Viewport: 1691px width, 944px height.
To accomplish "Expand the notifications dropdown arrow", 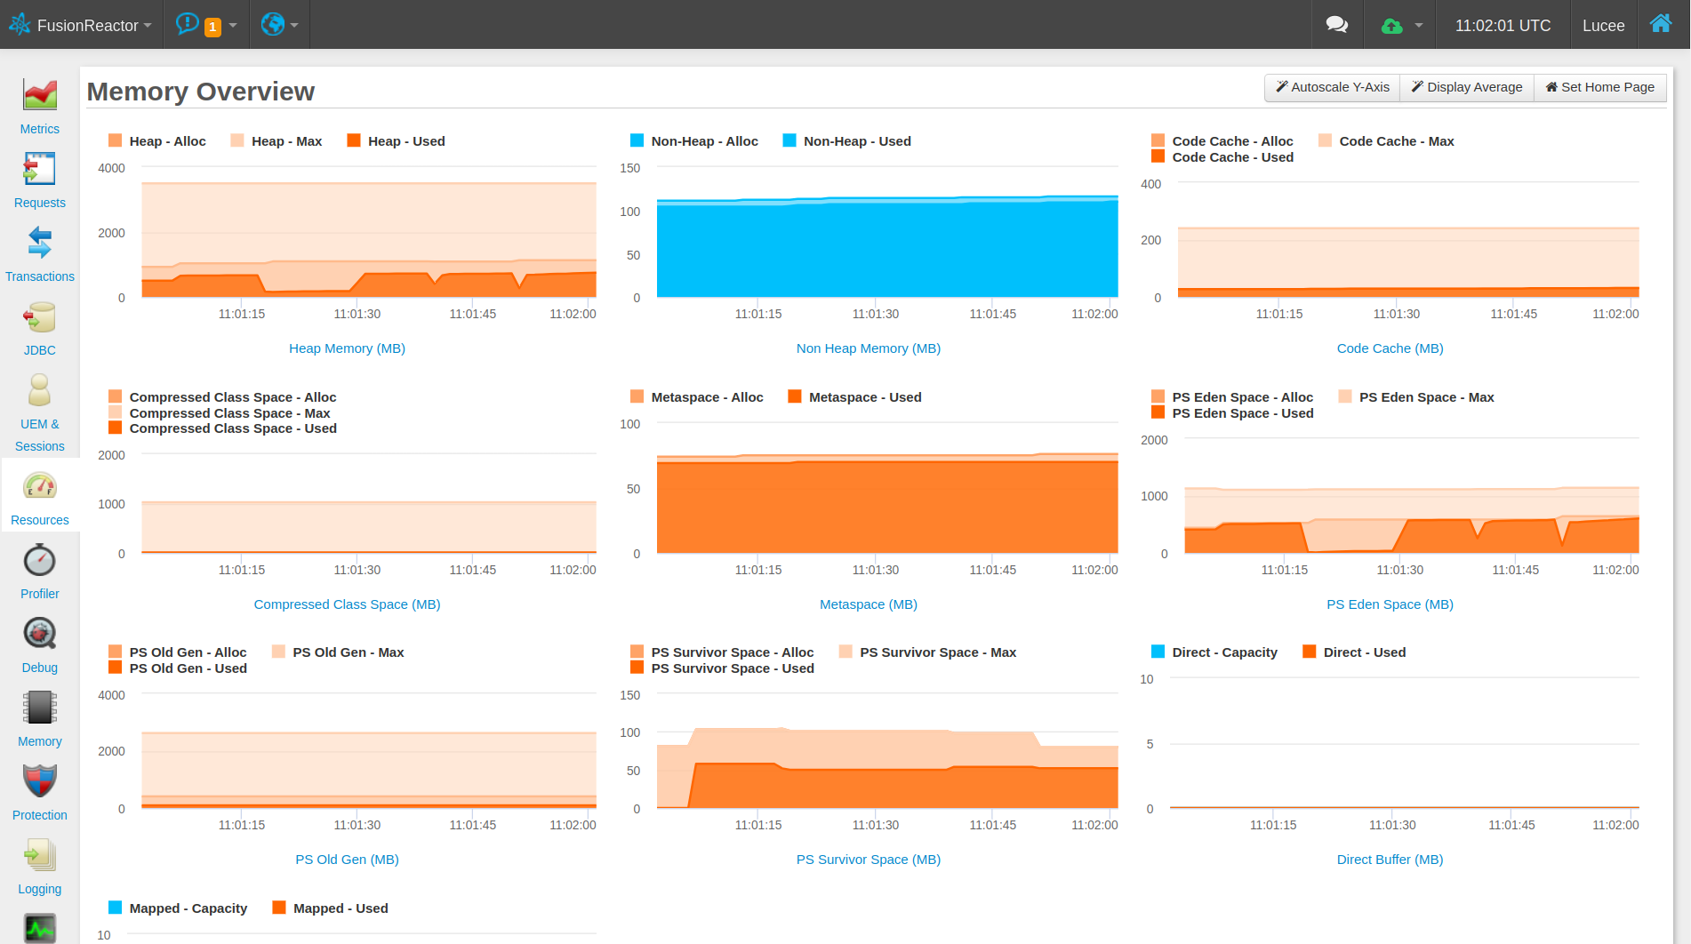I will (233, 26).
